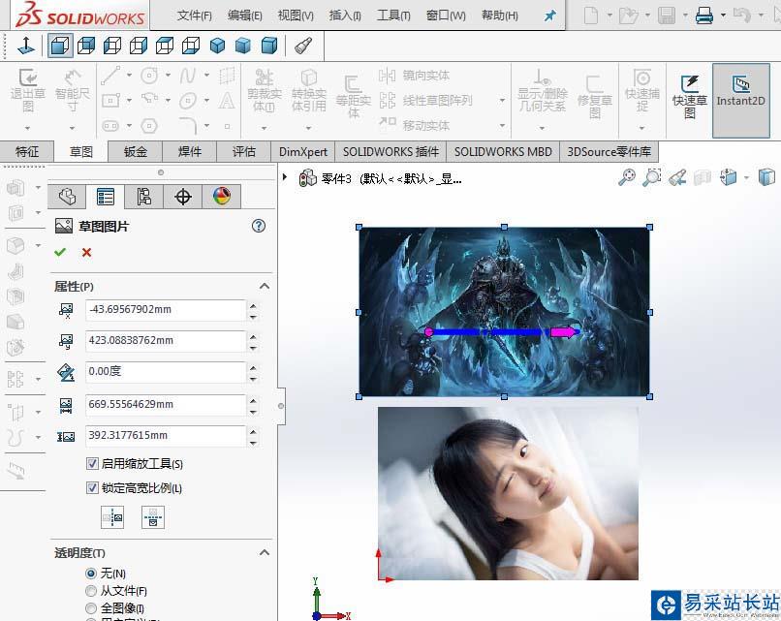
Task: Switch to the SOLIDWORKS MBD tab
Action: tap(503, 151)
